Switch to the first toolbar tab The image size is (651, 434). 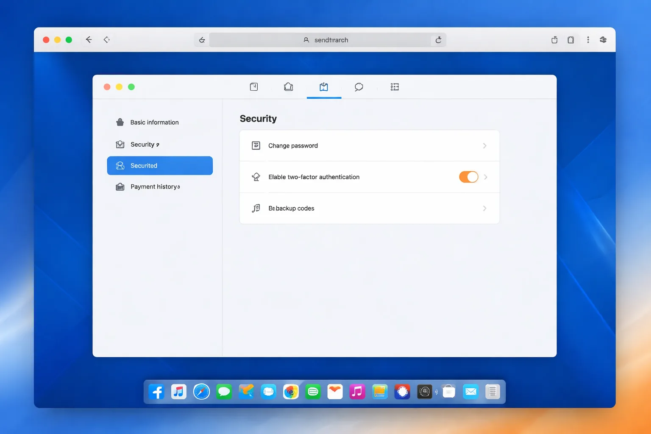(254, 87)
